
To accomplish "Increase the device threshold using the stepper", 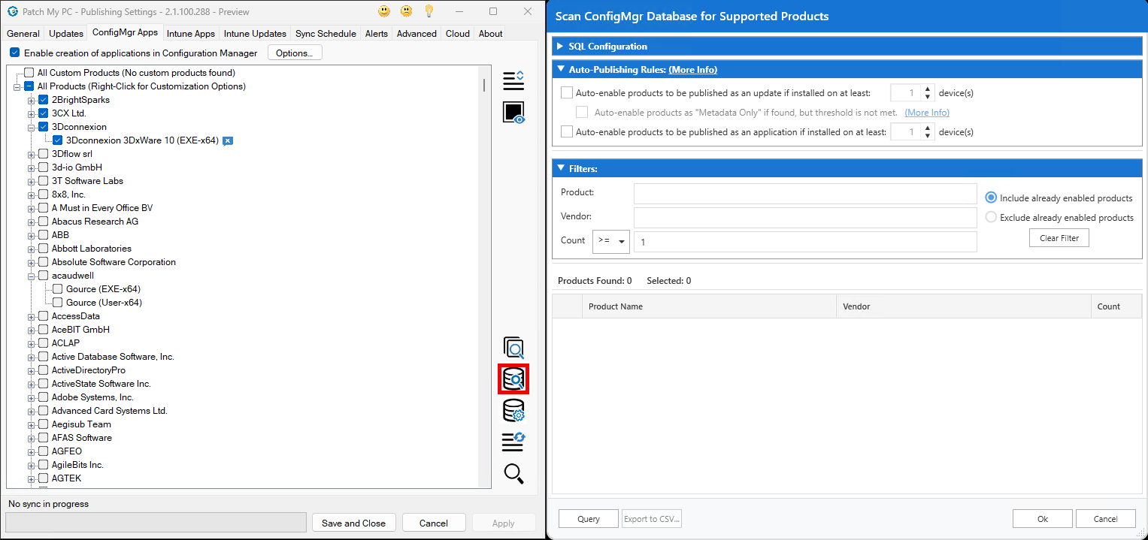I will coord(928,89).
